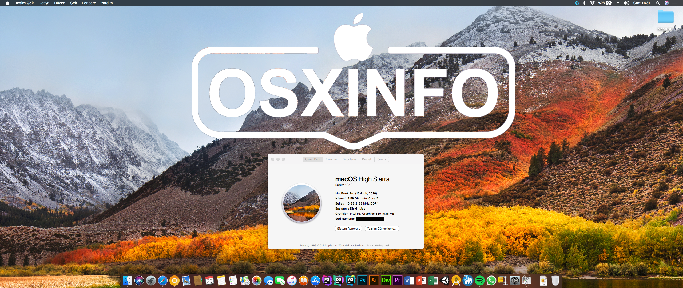Launch Adobe Illustrator in the dock
683x288 pixels.
[374, 281]
